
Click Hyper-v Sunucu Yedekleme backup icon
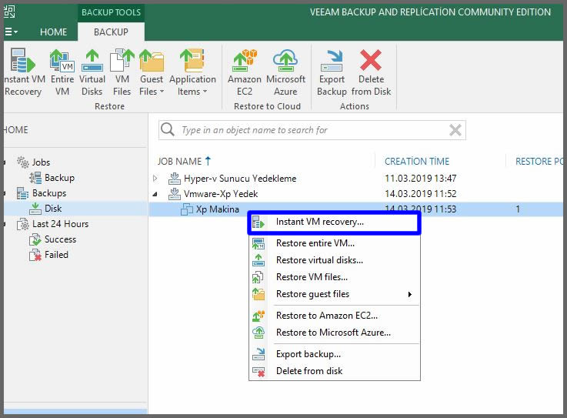pyautogui.click(x=175, y=179)
